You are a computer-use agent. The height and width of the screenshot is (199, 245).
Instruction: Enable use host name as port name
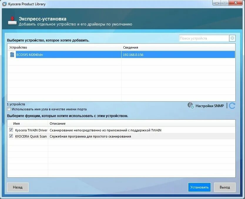coord(9,109)
